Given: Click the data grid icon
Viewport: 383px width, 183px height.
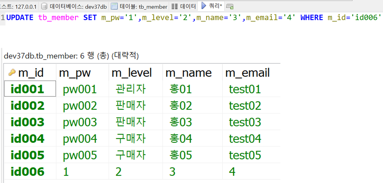Looking at the screenshot, I should 175,6.
